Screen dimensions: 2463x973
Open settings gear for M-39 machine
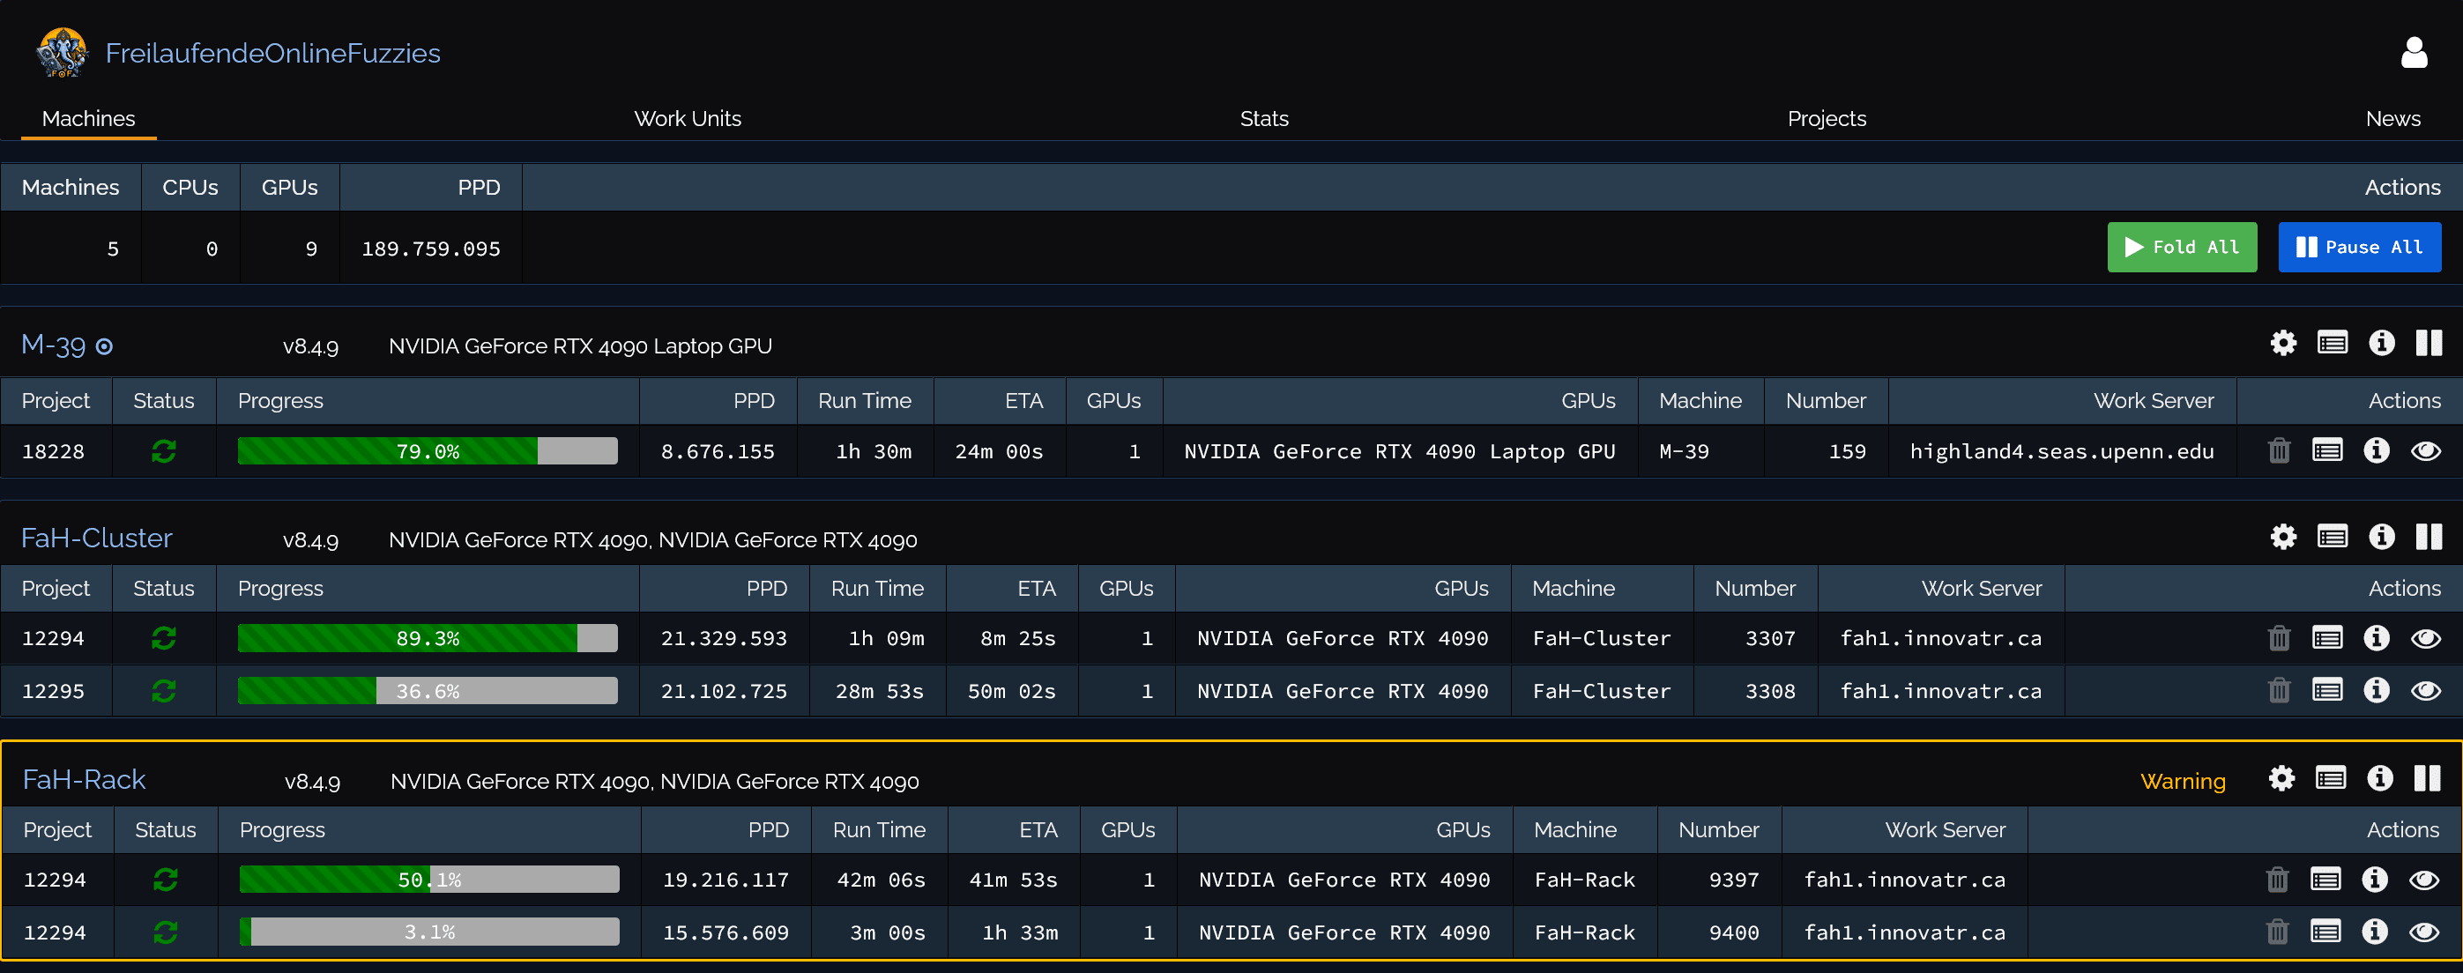2283,343
